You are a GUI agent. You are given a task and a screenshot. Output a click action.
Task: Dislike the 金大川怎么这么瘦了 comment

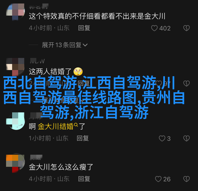pos(187,179)
